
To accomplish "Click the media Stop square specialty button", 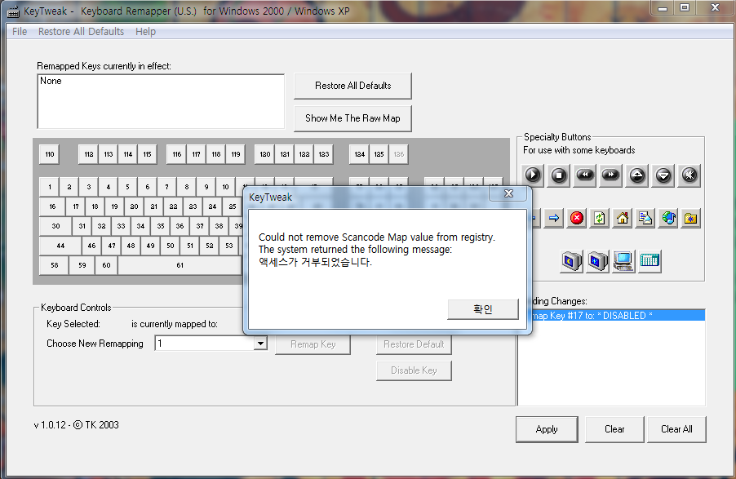I will (559, 175).
